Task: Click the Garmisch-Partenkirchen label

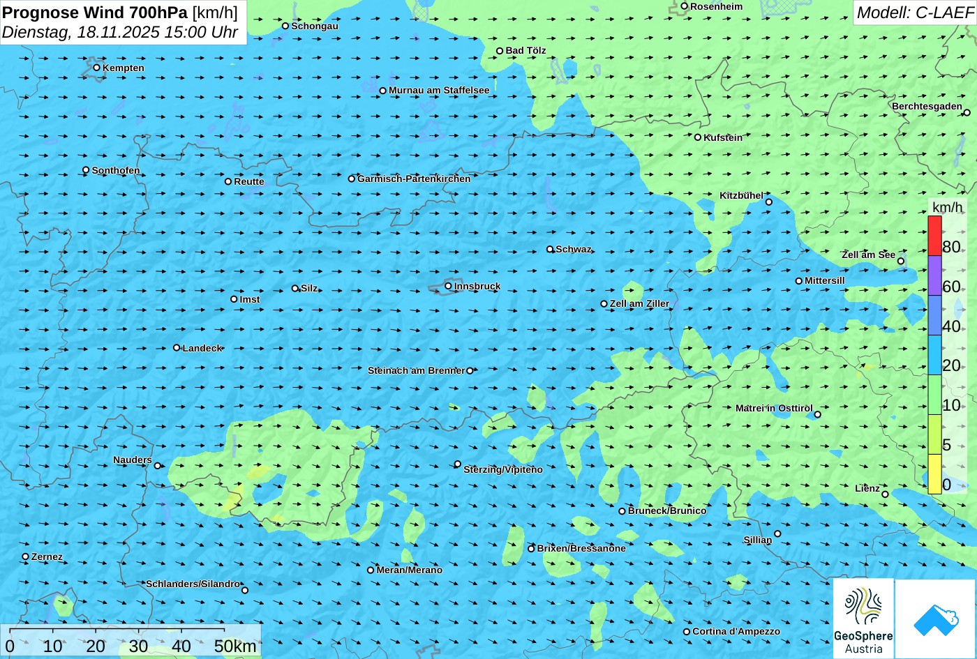Action: [x=414, y=179]
